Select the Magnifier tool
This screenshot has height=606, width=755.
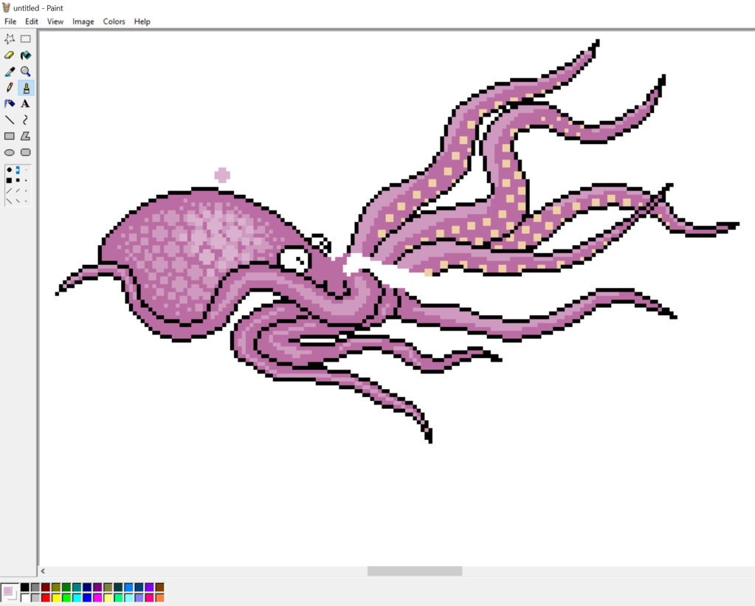26,72
